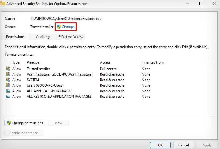Dismiss dialog with Cancel button
220x149 pixels.
pyautogui.click(x=184, y=145)
